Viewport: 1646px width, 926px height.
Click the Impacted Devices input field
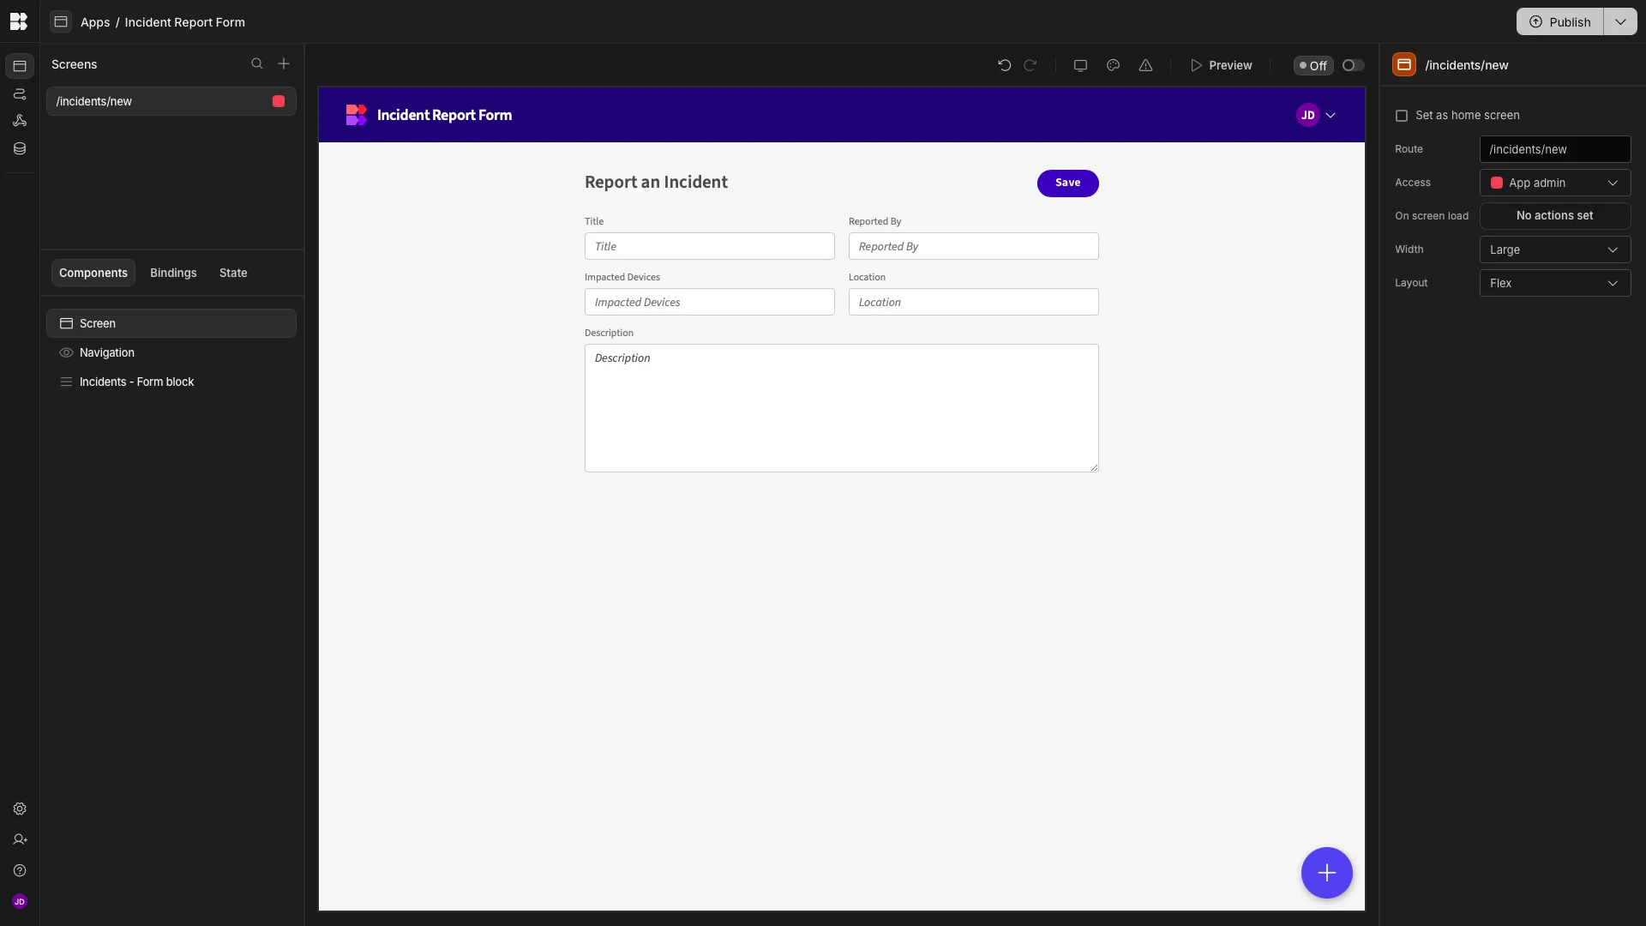click(709, 302)
